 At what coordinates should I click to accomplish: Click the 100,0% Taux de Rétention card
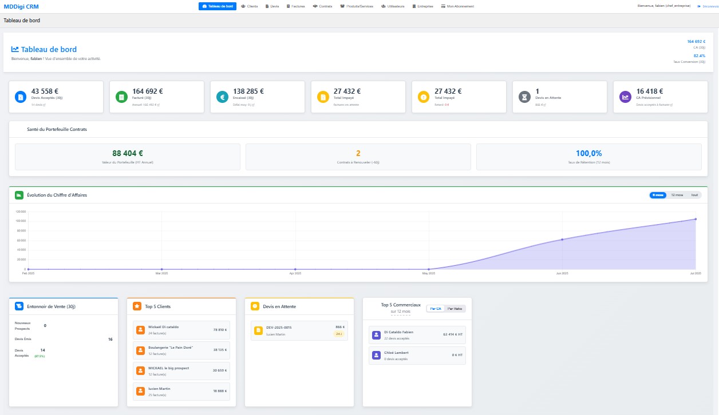(x=589, y=157)
